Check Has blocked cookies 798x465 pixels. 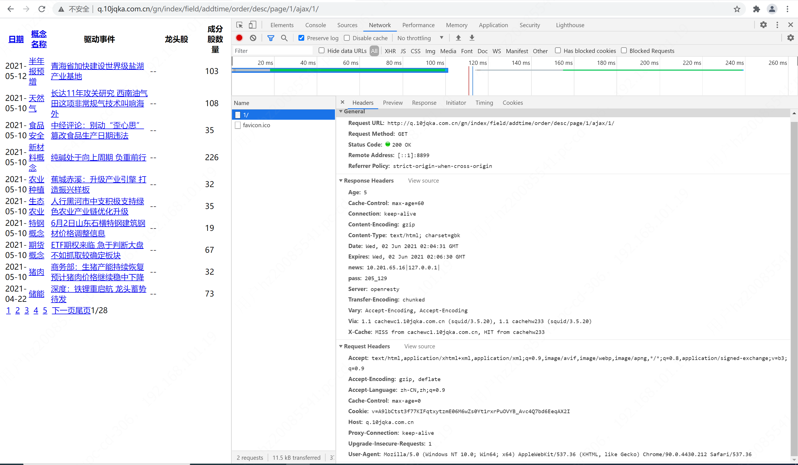pyautogui.click(x=558, y=51)
